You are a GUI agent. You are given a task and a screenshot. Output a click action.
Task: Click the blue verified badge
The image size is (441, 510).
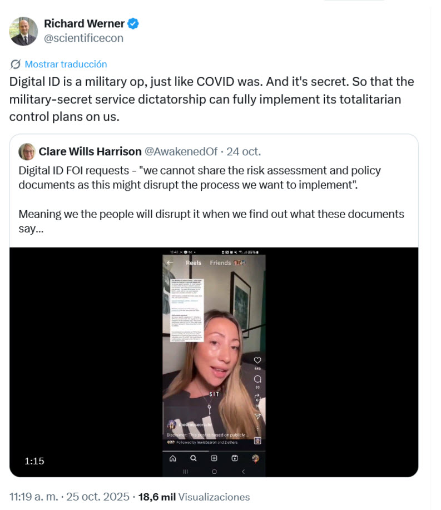pos(133,23)
